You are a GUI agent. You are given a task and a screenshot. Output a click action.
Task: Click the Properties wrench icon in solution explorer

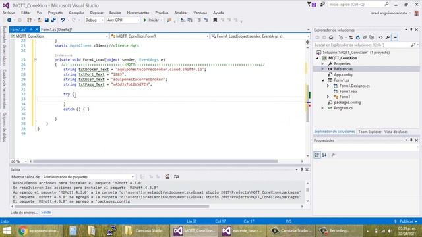388,38
